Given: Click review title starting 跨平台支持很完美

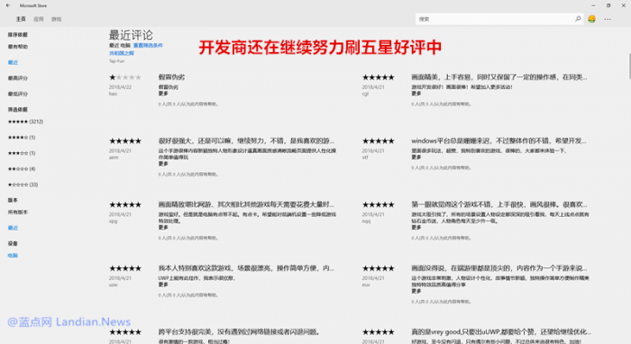Looking at the screenshot, I should pos(240,332).
